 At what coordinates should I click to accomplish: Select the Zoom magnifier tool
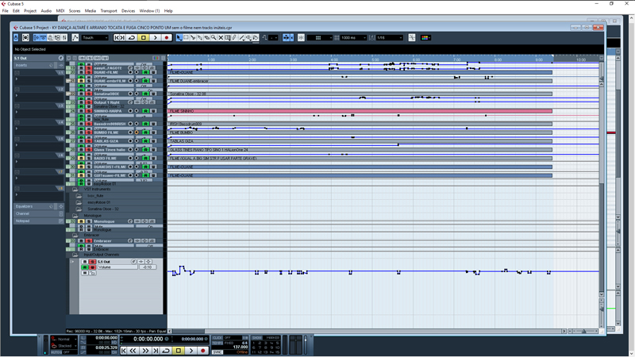[x=214, y=37]
